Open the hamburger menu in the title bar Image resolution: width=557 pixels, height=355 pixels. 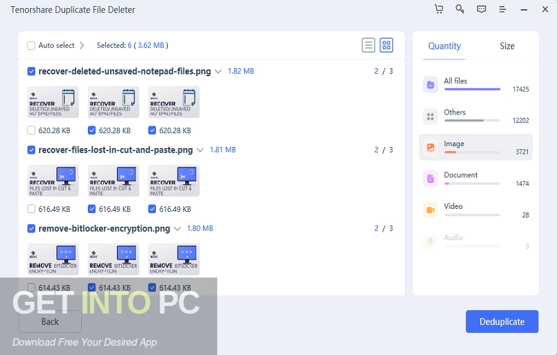pyautogui.click(x=503, y=9)
